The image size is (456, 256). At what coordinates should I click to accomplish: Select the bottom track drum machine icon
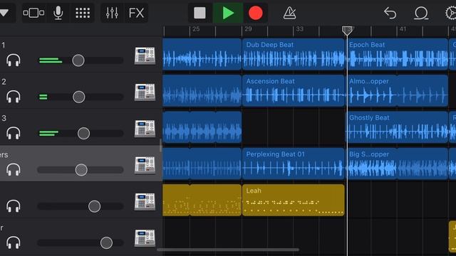[145, 238]
